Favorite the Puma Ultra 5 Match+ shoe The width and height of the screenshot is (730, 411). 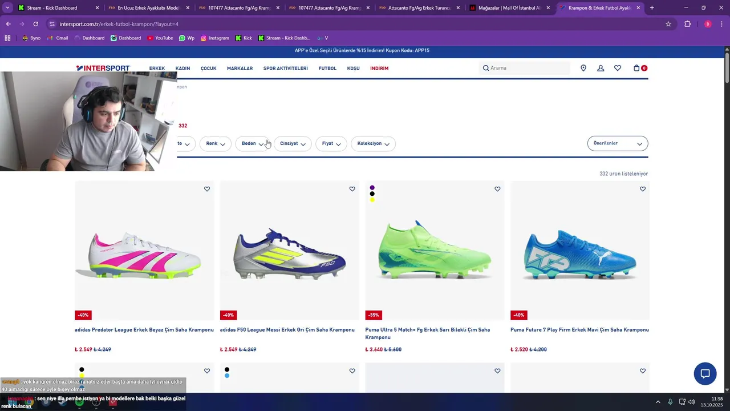tap(497, 189)
